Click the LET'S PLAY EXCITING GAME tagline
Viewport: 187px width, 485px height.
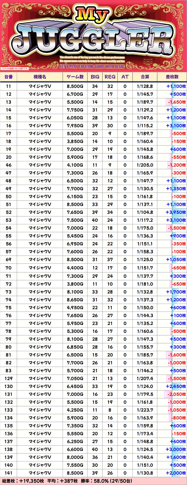click(92, 66)
